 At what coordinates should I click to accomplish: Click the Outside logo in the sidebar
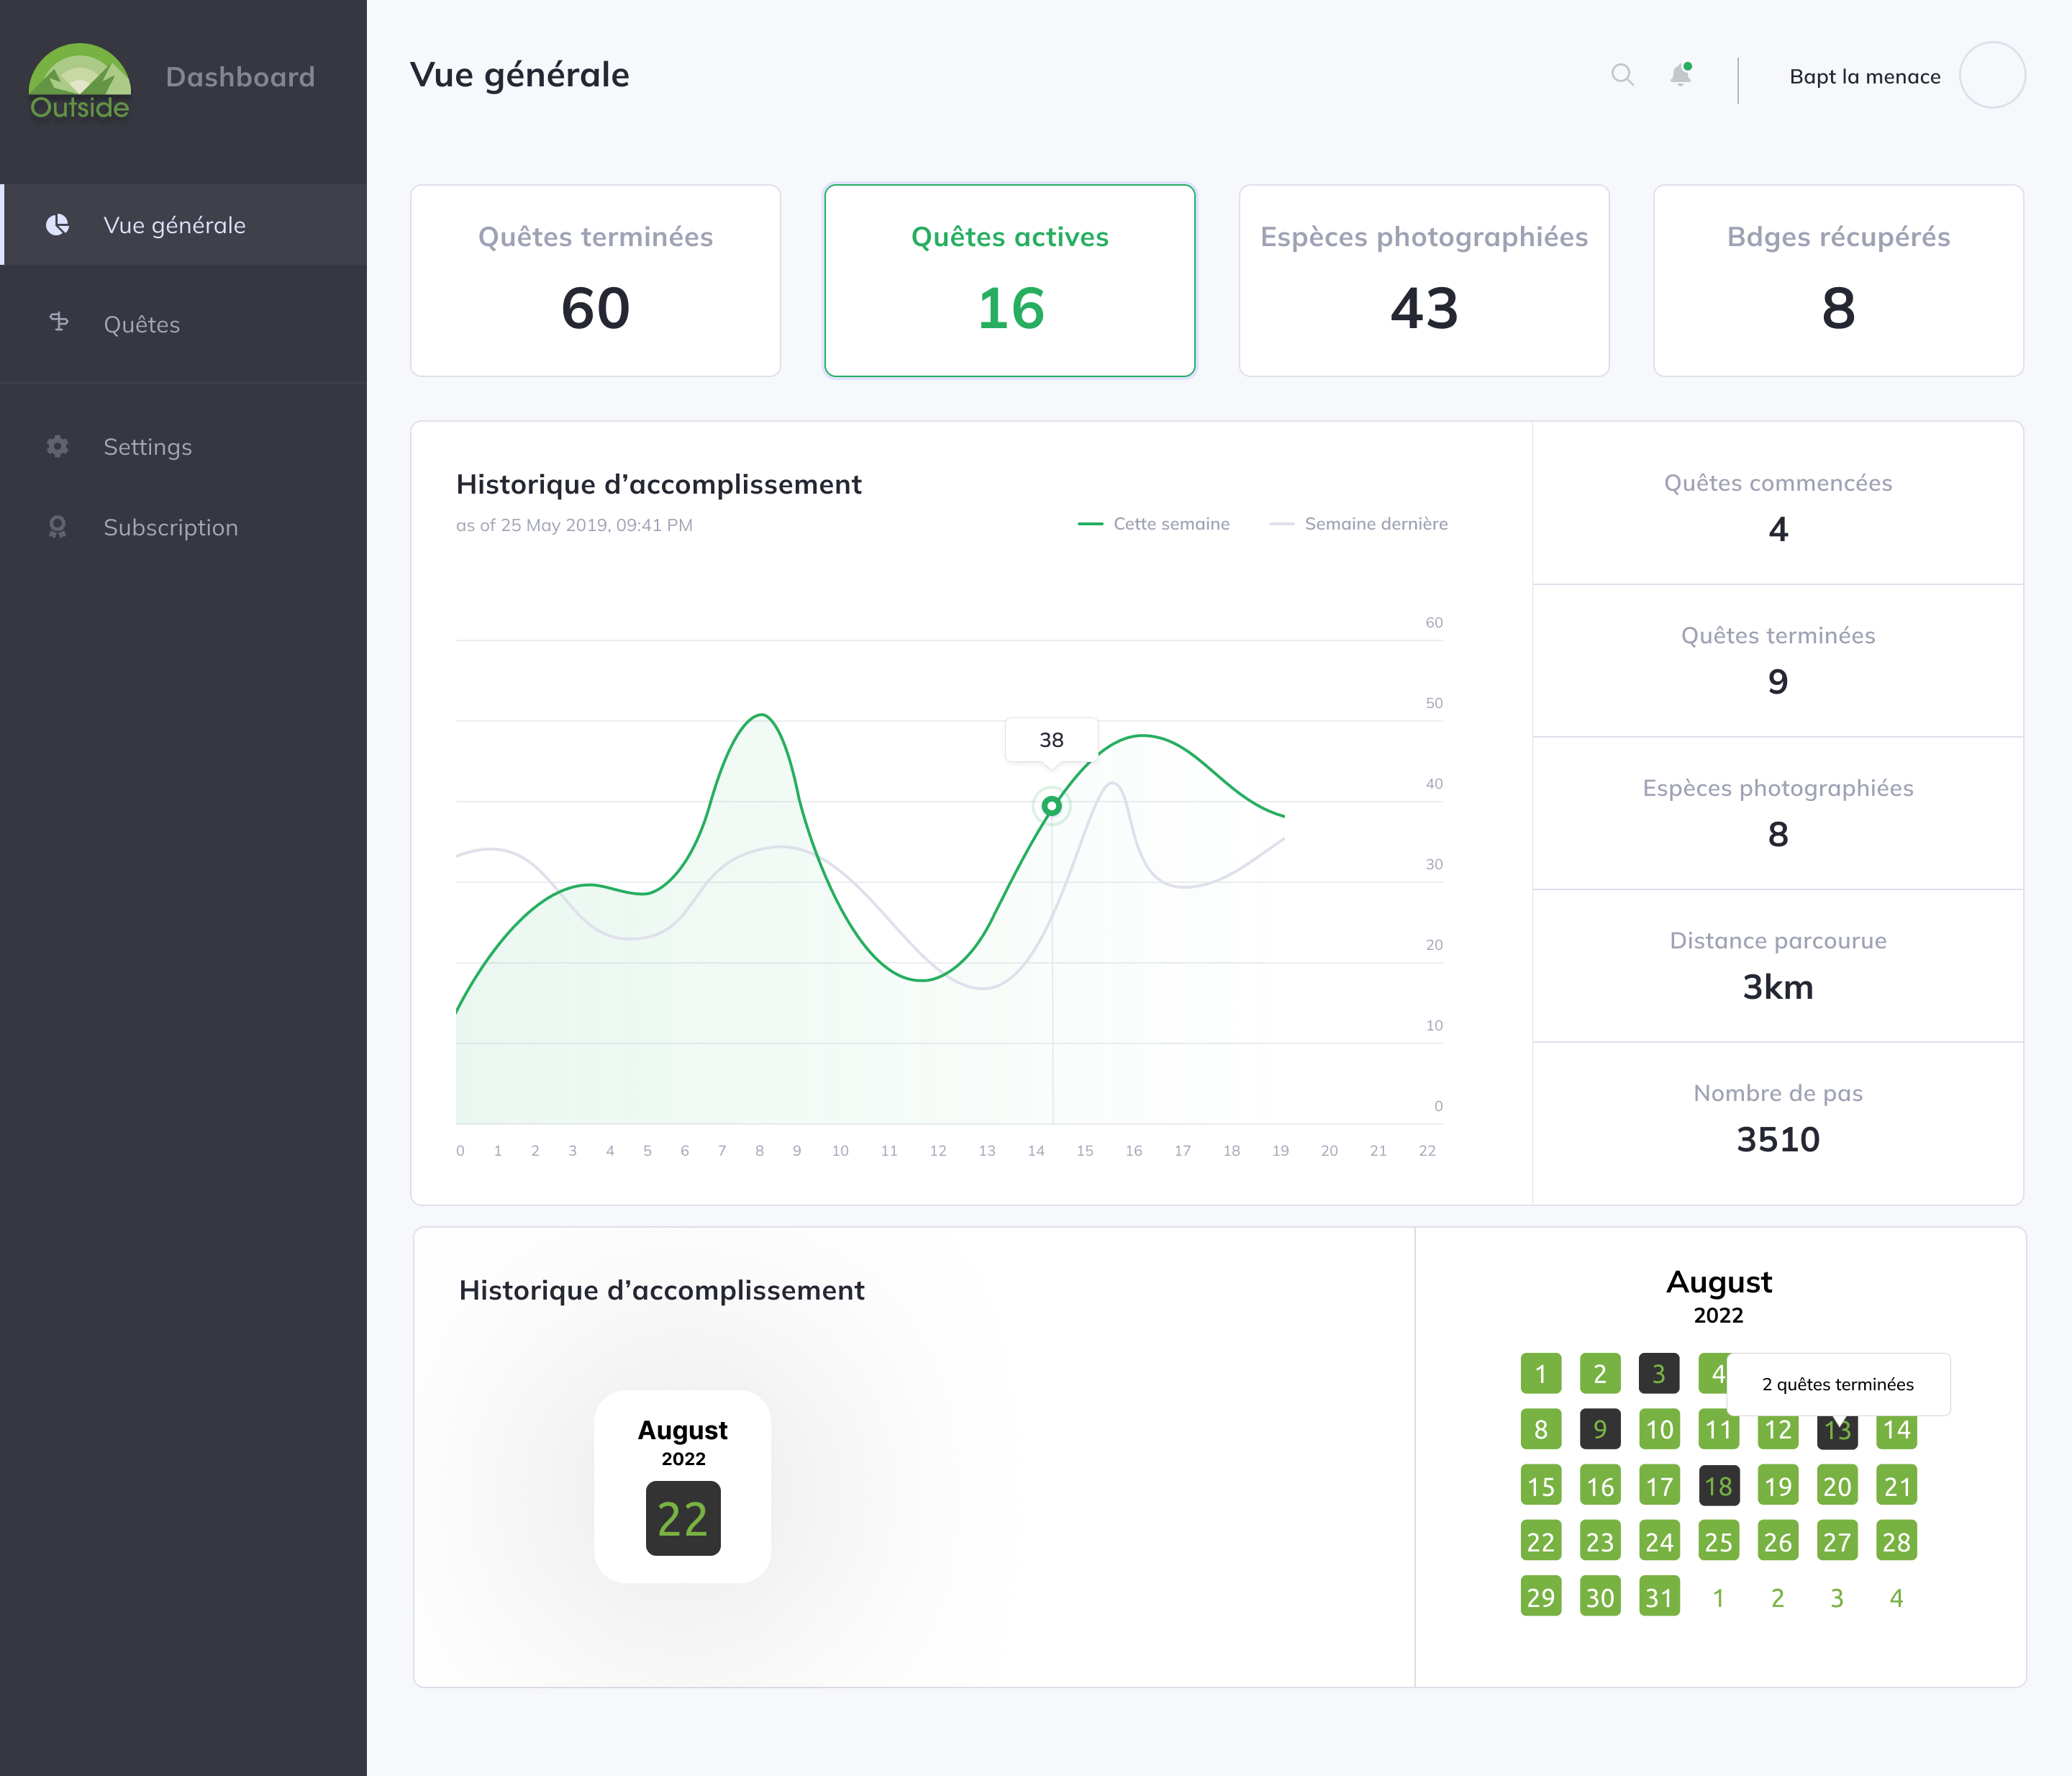(x=80, y=81)
